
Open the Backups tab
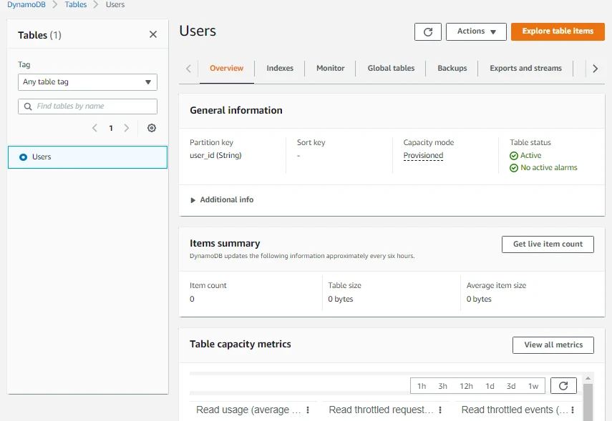coord(452,69)
